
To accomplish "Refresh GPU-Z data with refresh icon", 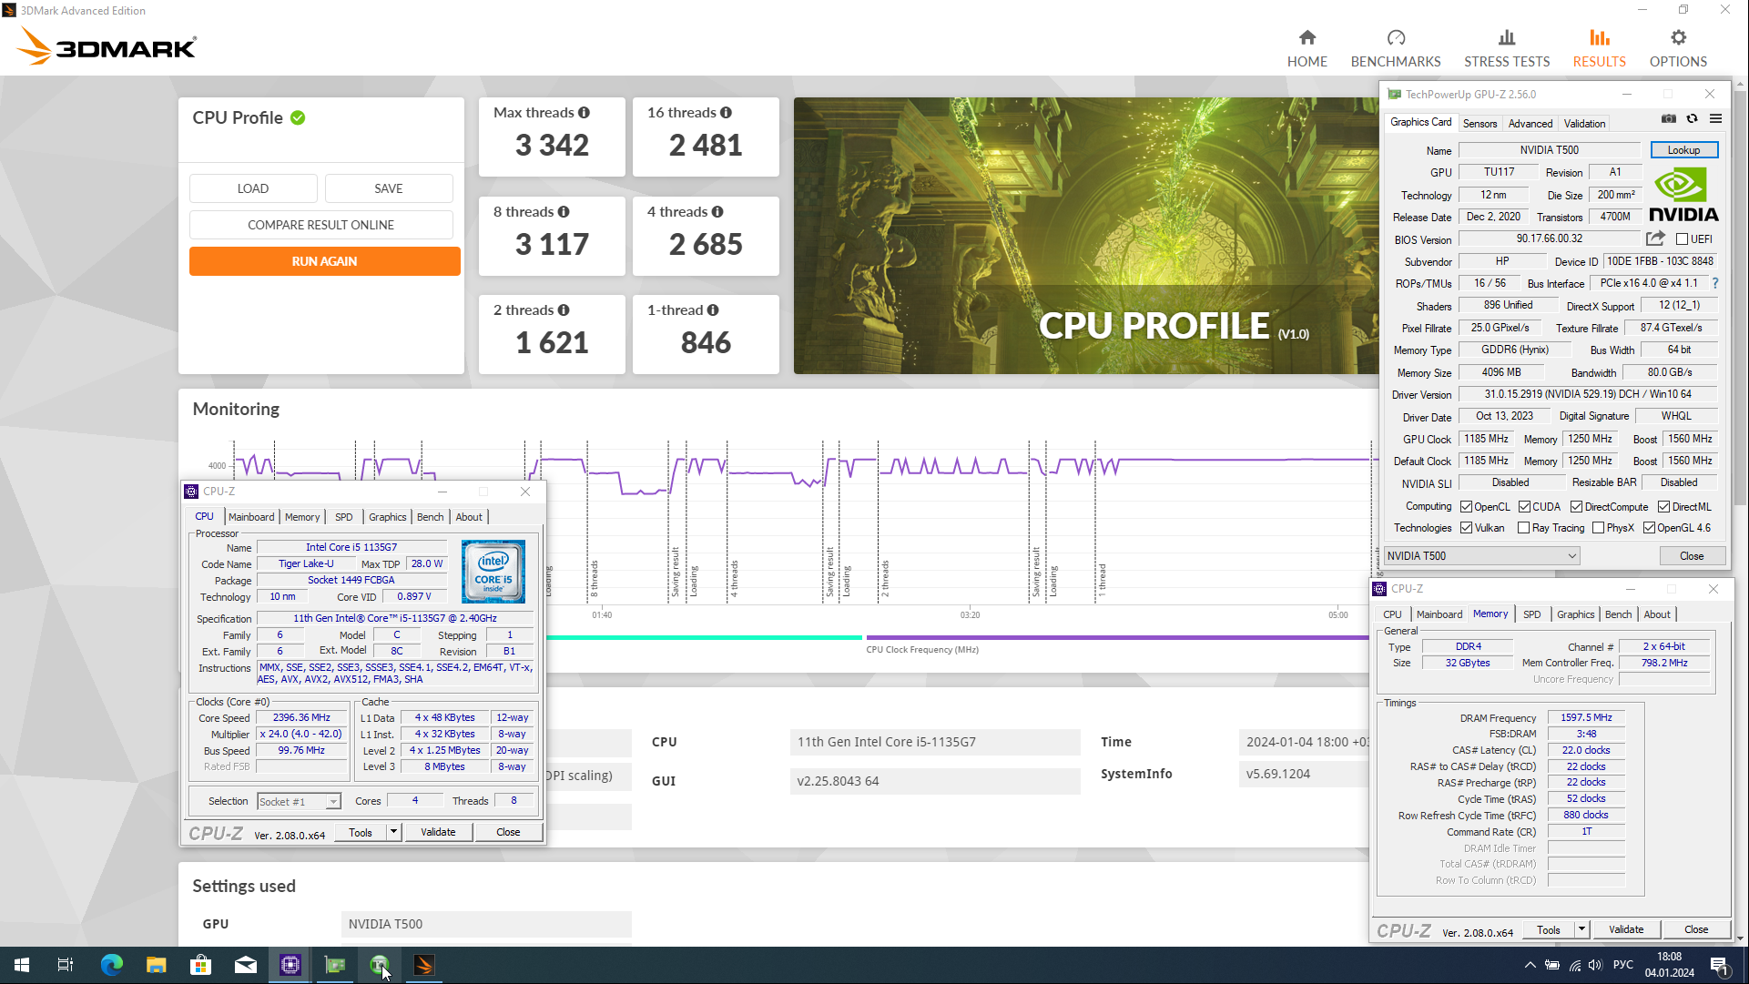I will (1692, 119).
